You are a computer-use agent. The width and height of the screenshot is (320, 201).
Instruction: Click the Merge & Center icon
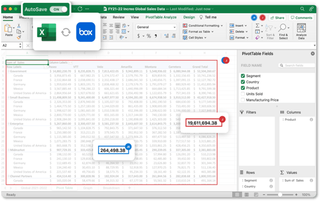(x=124, y=32)
